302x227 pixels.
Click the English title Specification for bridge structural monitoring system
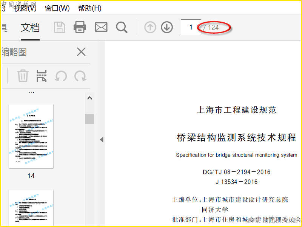coord(237,155)
